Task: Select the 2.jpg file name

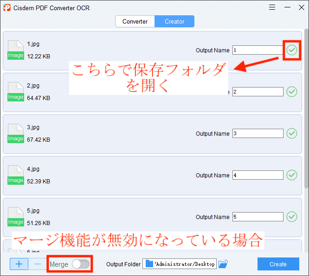Action: point(33,86)
